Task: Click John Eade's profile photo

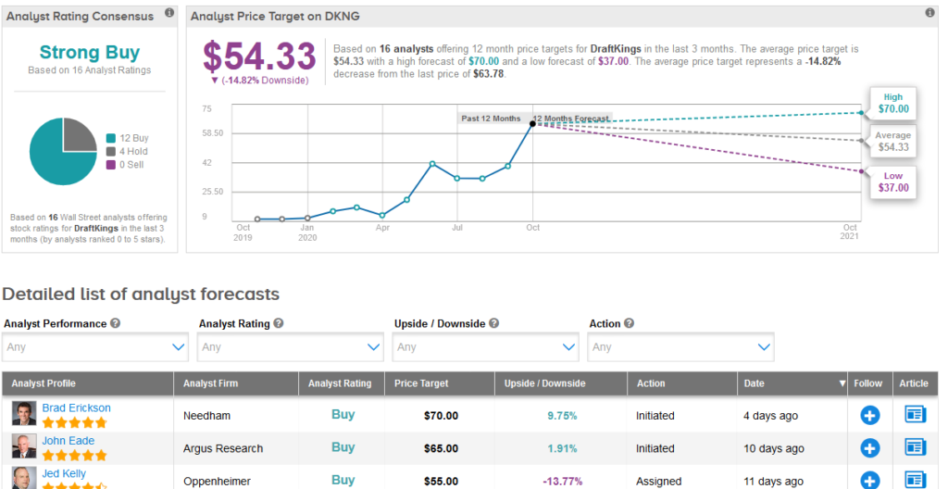Action: (24, 446)
